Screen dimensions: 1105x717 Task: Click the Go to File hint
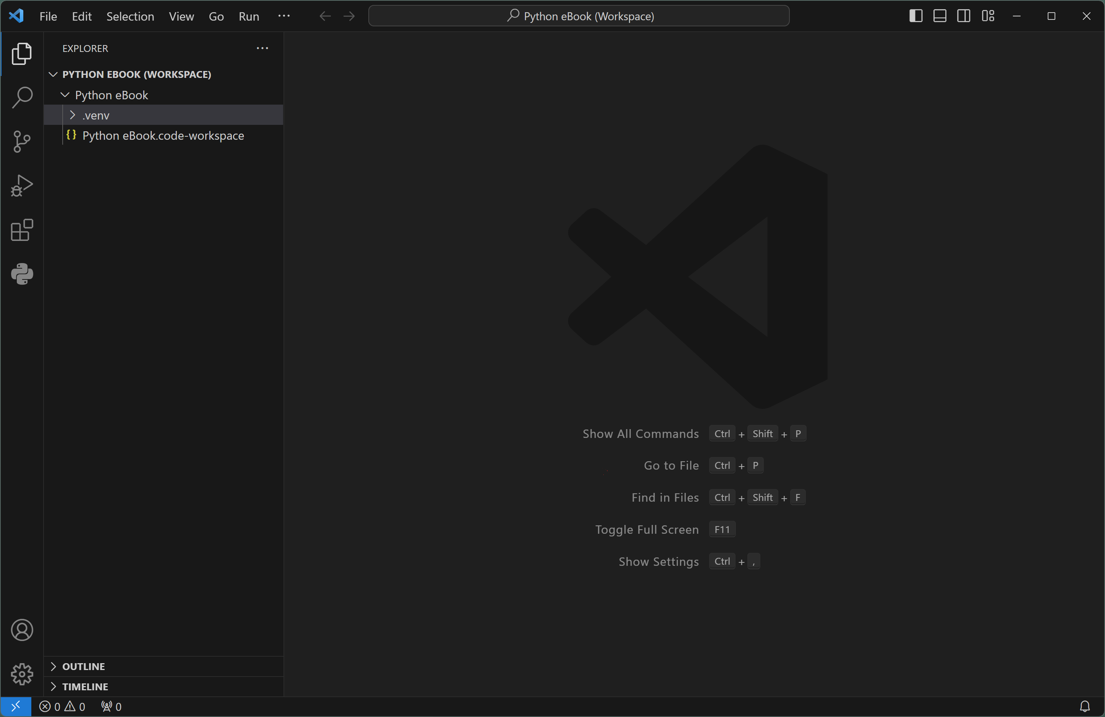point(671,466)
